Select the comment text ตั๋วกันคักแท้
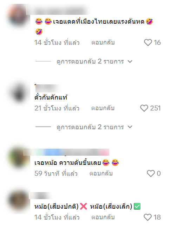Image resolution: width=170 pixels, height=233 pixels. click(51, 97)
